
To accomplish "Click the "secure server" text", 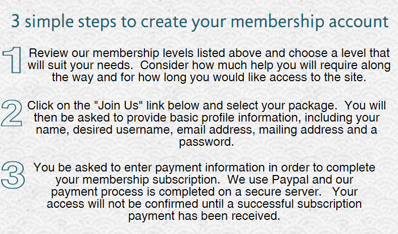I will (283, 192).
